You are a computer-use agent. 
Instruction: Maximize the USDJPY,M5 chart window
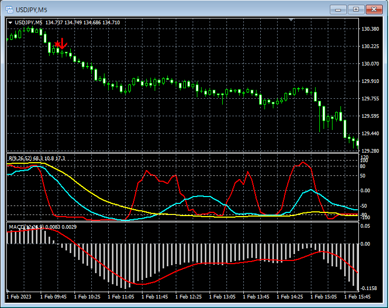click(356, 10)
